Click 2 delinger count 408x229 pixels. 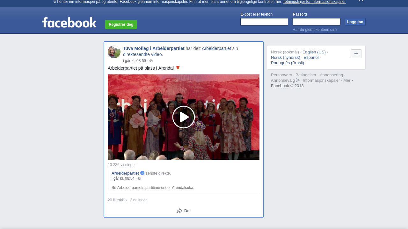pyautogui.click(x=138, y=200)
